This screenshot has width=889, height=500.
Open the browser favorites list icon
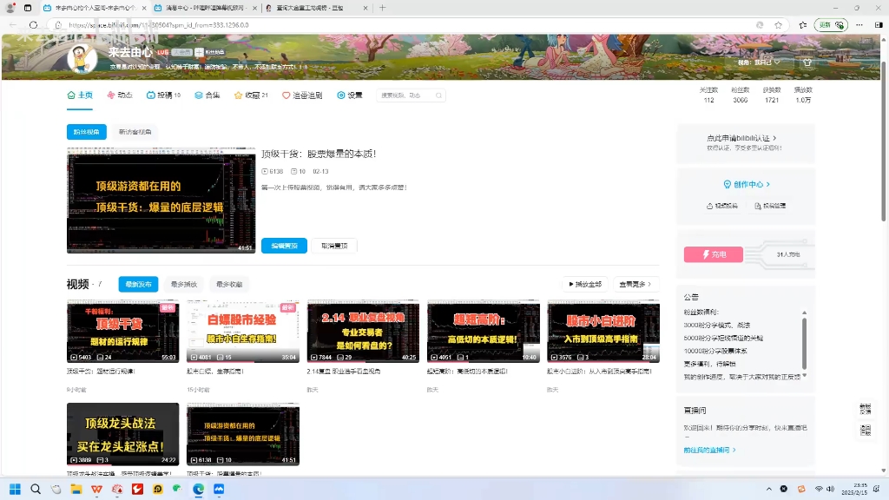[803, 25]
